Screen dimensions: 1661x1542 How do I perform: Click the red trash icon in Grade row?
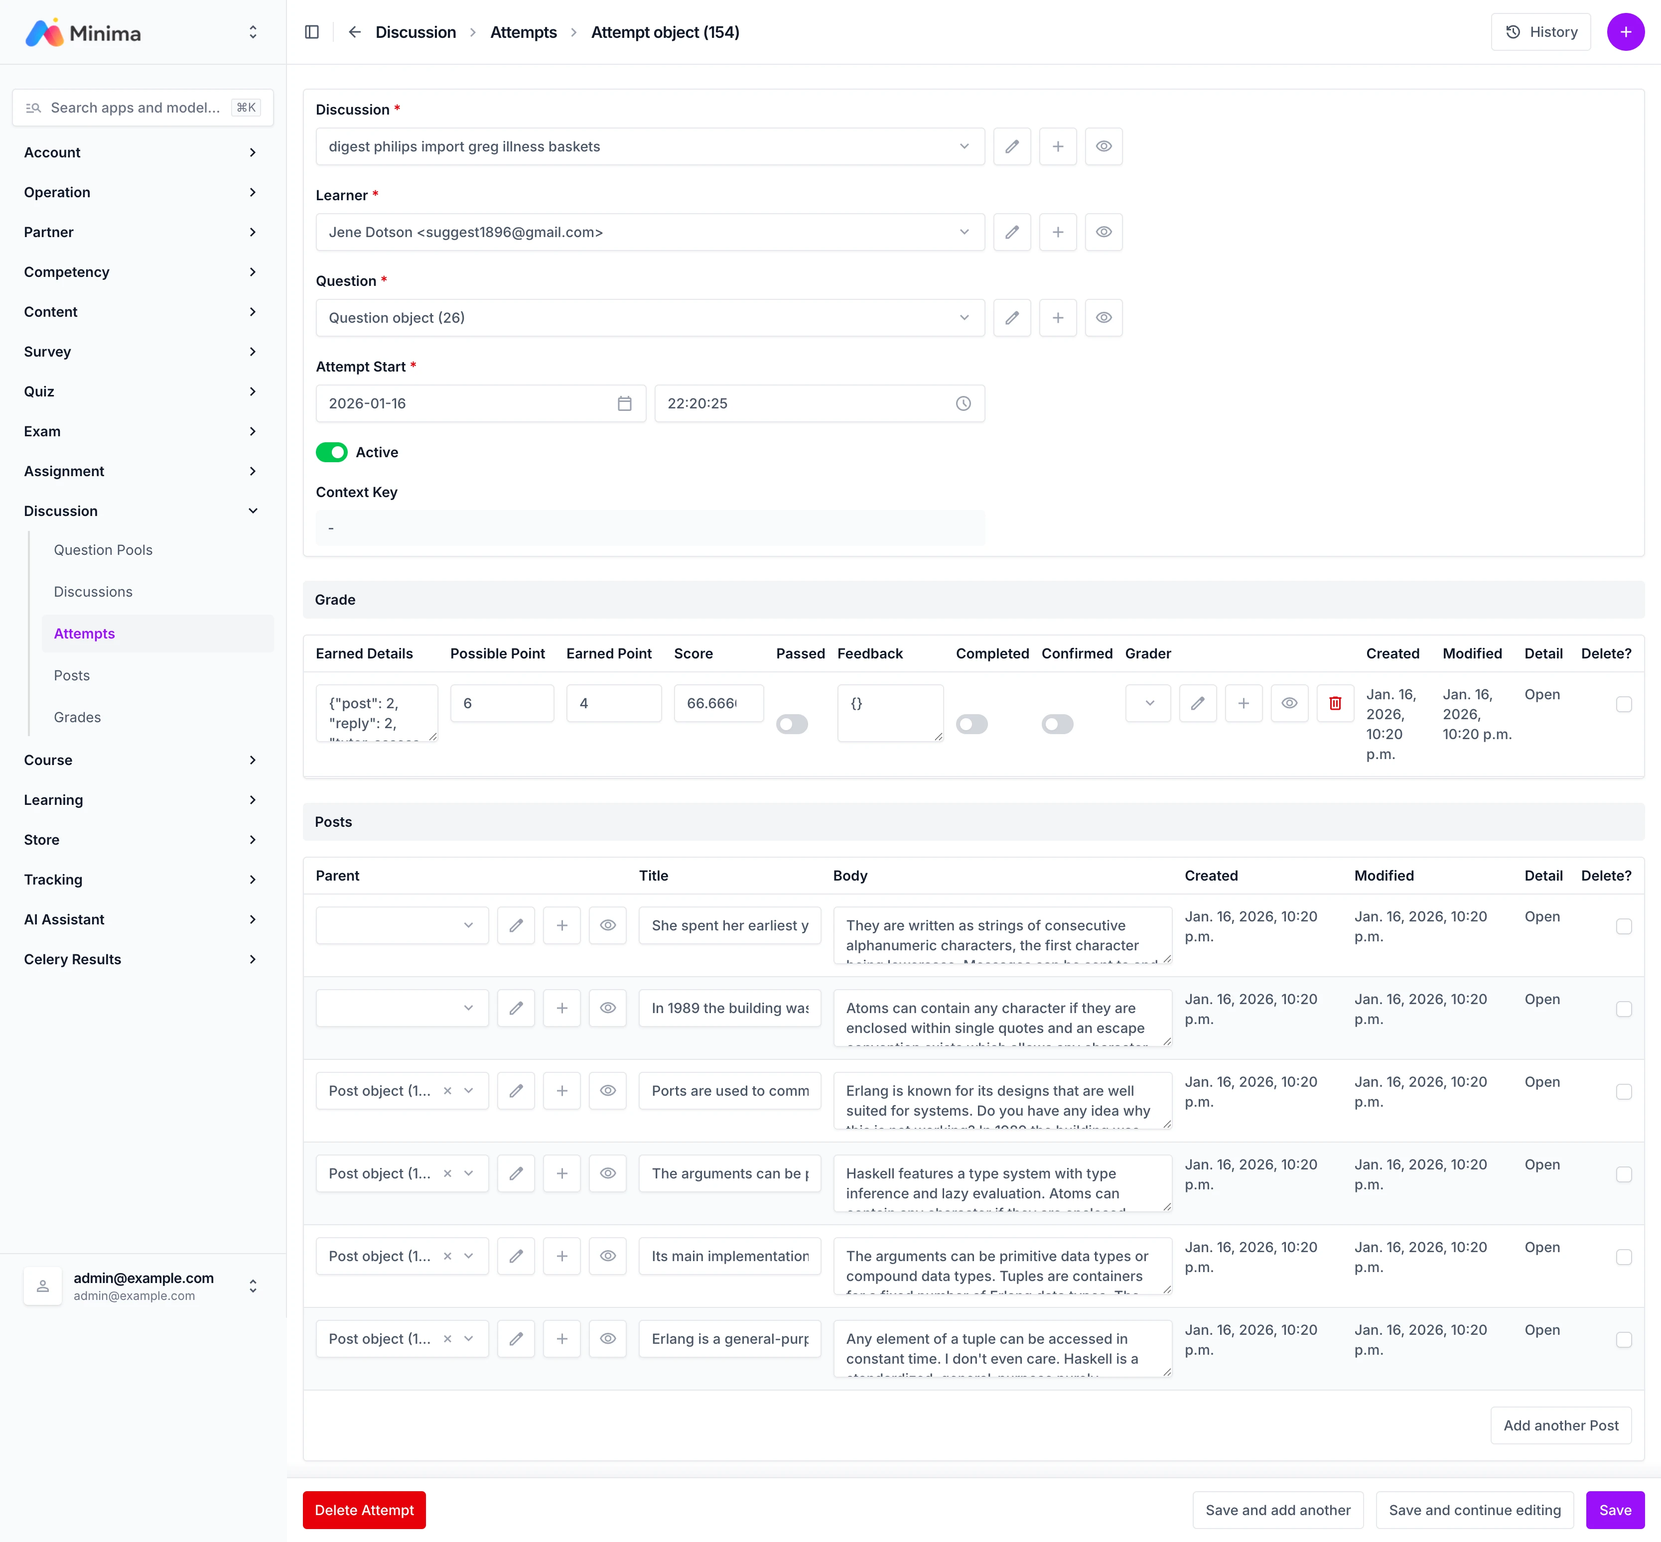click(1335, 703)
